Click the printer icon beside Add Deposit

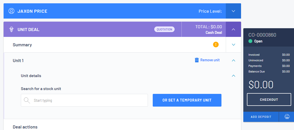click(x=287, y=117)
